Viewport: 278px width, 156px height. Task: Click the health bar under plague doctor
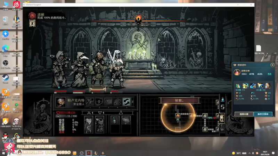(x=79, y=91)
